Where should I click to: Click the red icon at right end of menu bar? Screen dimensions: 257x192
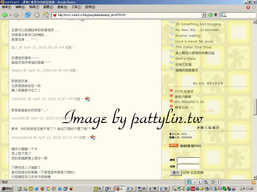(248, 7)
